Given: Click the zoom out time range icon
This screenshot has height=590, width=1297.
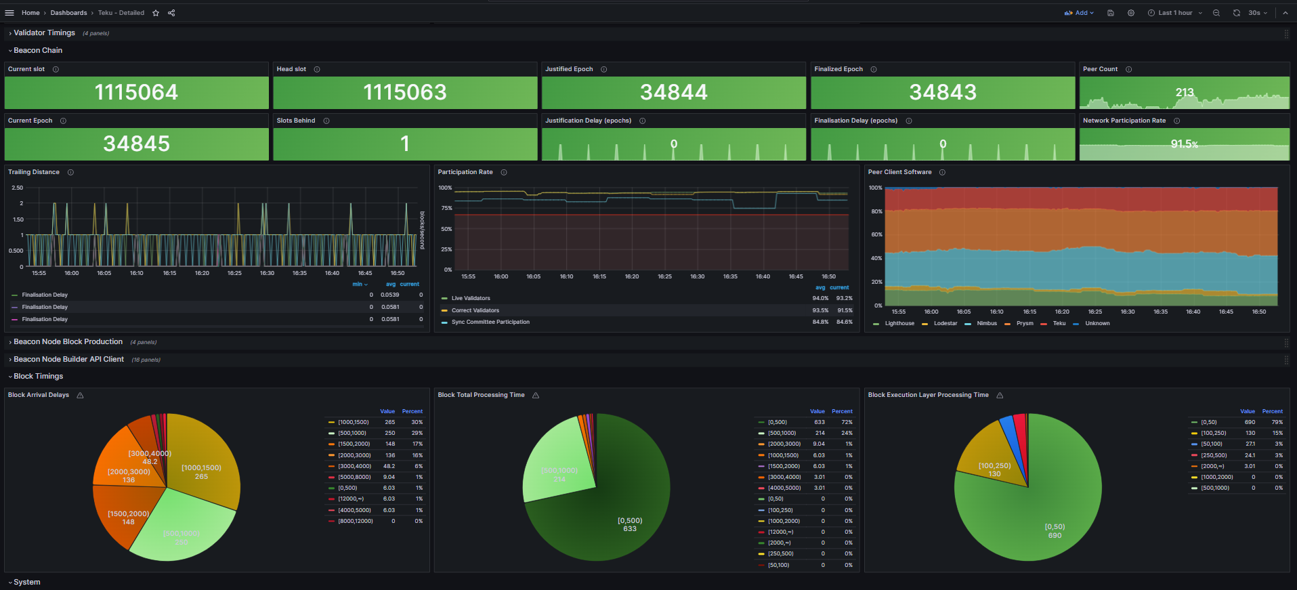Looking at the screenshot, I should pyautogui.click(x=1216, y=13).
